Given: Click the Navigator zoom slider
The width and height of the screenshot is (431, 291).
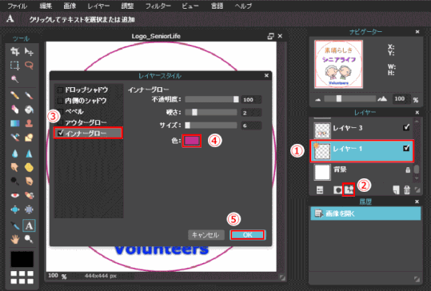Looking at the screenshot, I should click(x=350, y=98).
